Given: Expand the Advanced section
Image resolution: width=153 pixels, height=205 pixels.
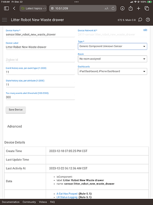Looking at the screenshot, I should pyautogui.click(x=15, y=126).
